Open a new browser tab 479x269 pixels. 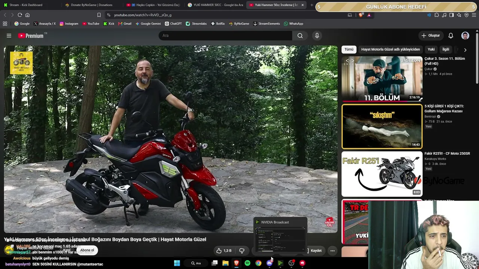312,5
